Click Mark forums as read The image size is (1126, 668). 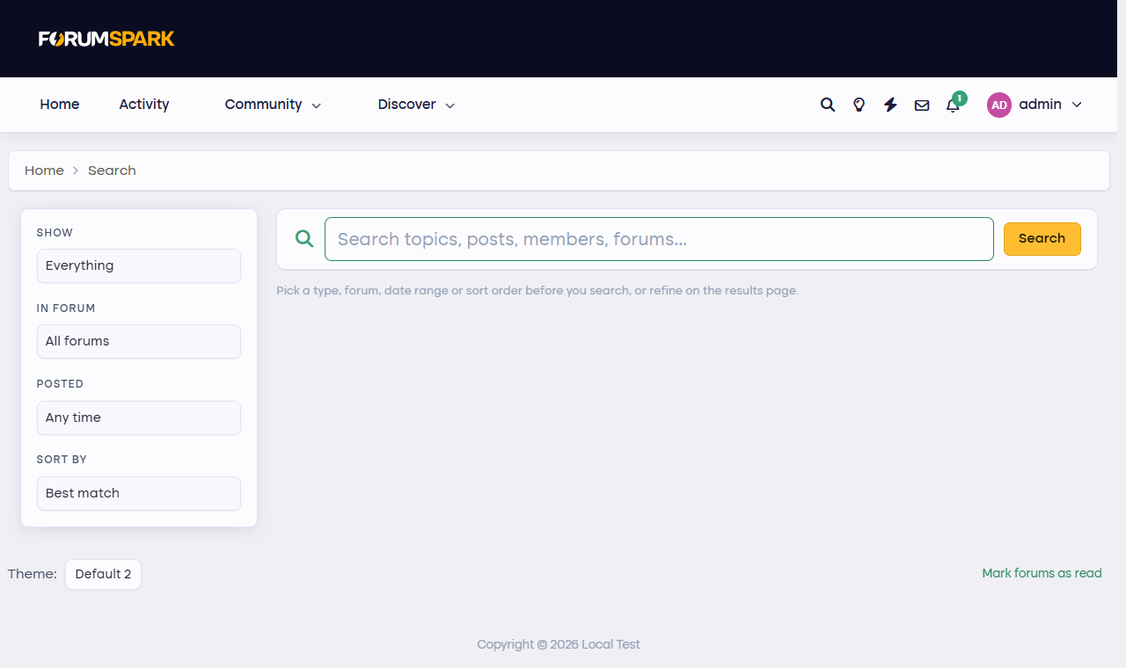(x=1042, y=573)
